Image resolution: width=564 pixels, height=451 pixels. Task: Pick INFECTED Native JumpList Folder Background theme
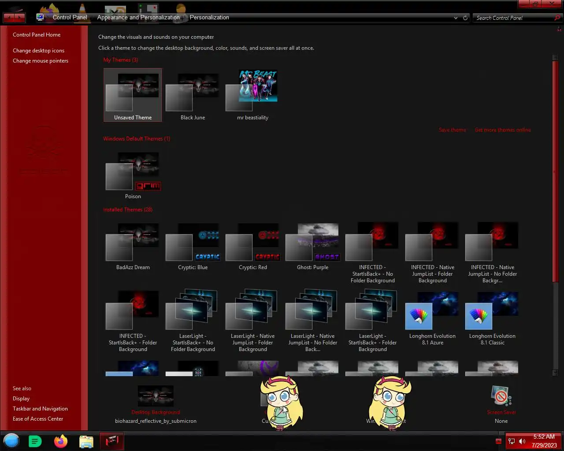[x=432, y=253]
